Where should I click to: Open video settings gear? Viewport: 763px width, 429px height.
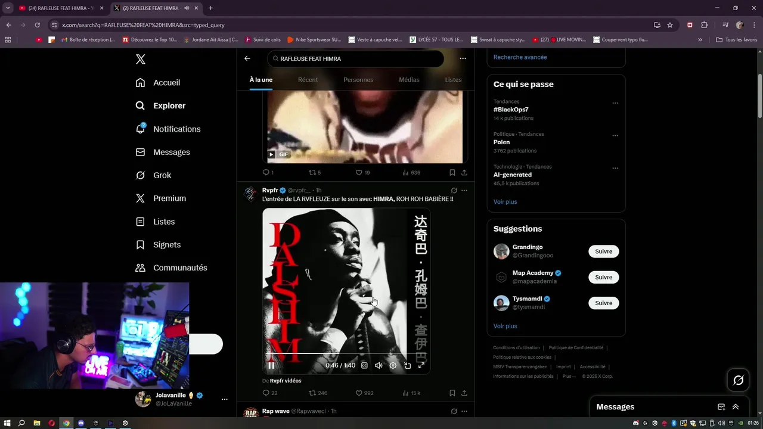(393, 365)
